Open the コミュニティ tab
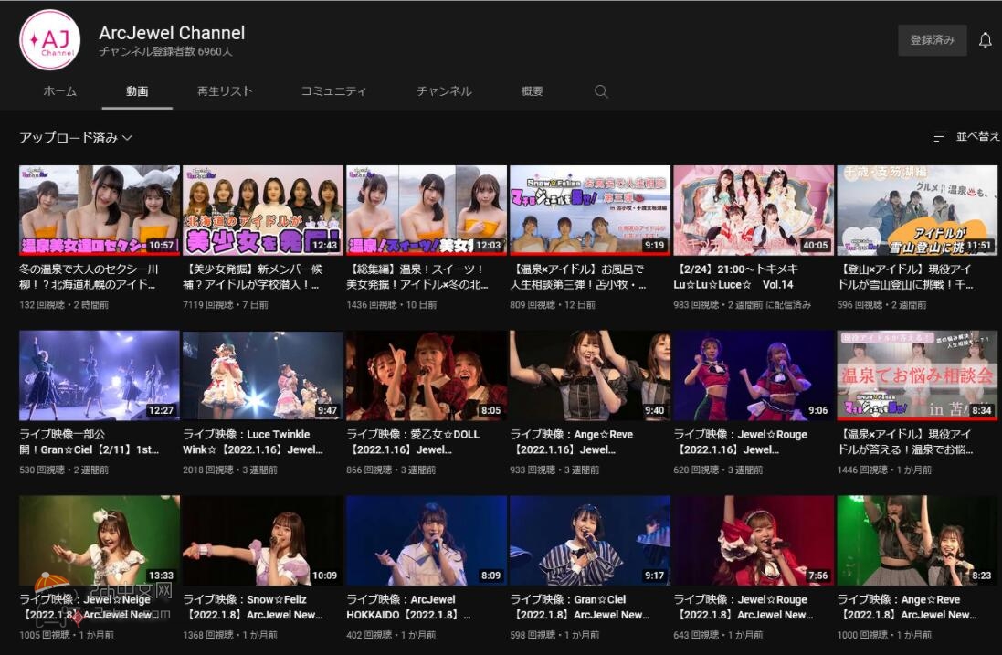This screenshot has height=655, width=1002. pyautogui.click(x=333, y=91)
